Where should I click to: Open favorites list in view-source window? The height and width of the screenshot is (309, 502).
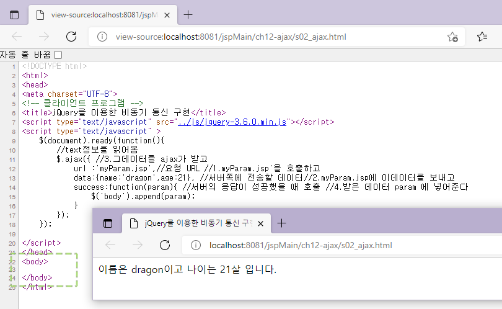[482, 37]
